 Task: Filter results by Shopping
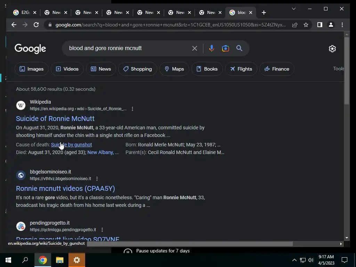[x=138, y=69]
